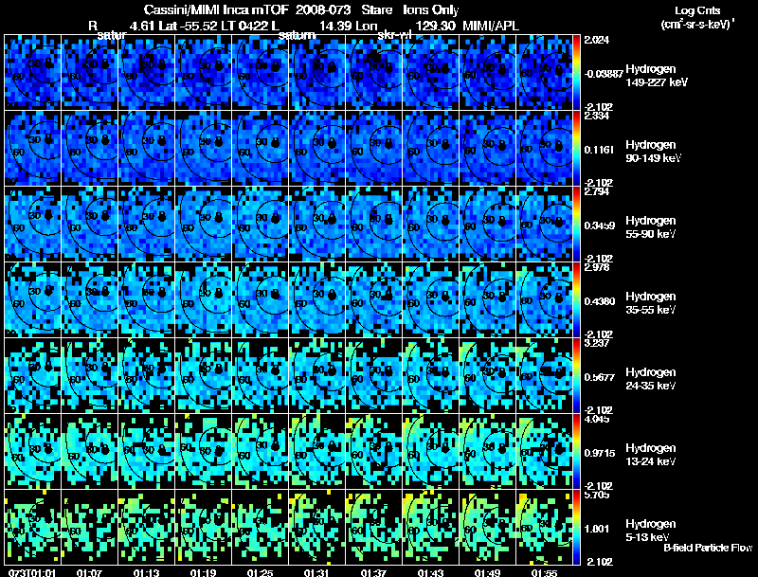Click the '01:43' time label
This screenshot has height=577, width=758.
[430, 572]
